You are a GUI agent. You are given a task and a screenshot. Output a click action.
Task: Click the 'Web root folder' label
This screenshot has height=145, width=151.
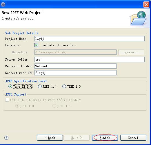click(18, 66)
